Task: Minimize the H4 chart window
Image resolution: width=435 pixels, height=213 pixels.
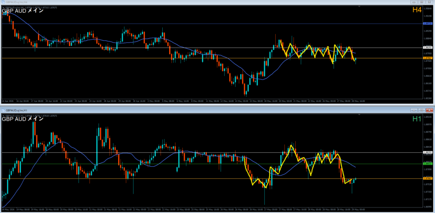Action: [414, 2]
